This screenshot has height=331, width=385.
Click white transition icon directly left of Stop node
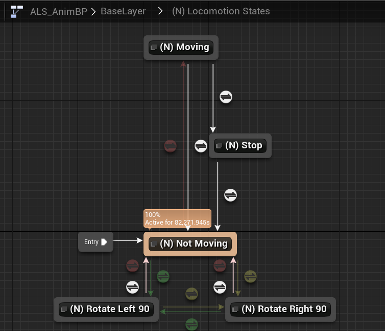pyautogui.click(x=201, y=146)
